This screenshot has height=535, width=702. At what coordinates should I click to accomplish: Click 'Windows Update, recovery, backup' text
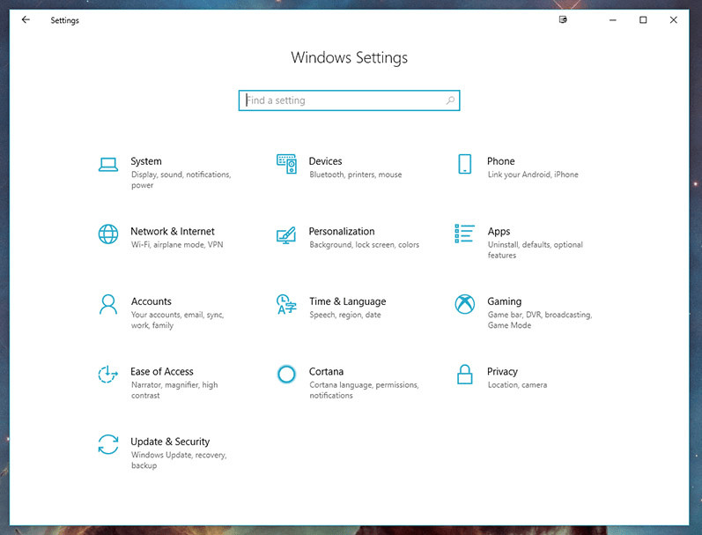coord(179,460)
